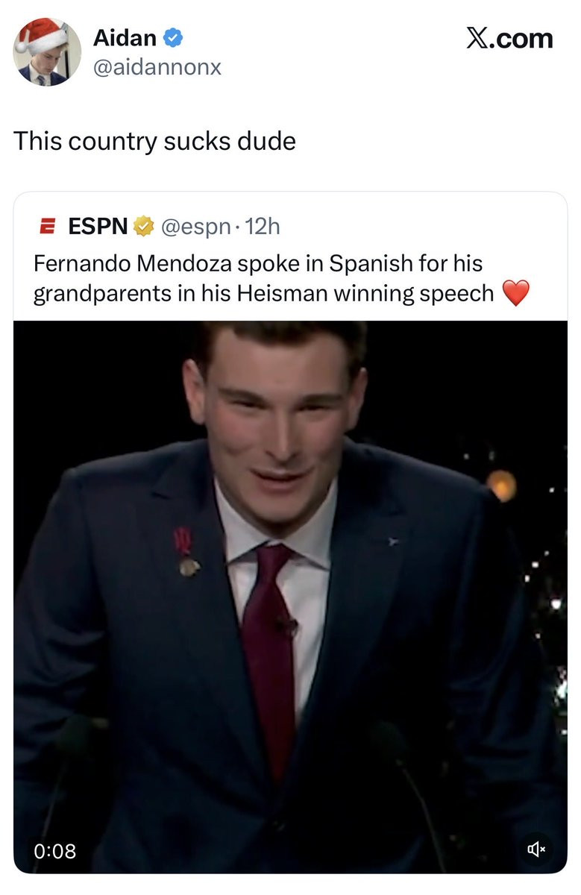
Task: Open Aidan's profile avatar with Santa hat
Action: (x=46, y=53)
